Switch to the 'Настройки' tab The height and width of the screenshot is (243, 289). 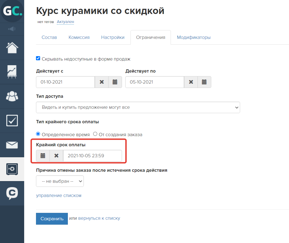(x=113, y=37)
